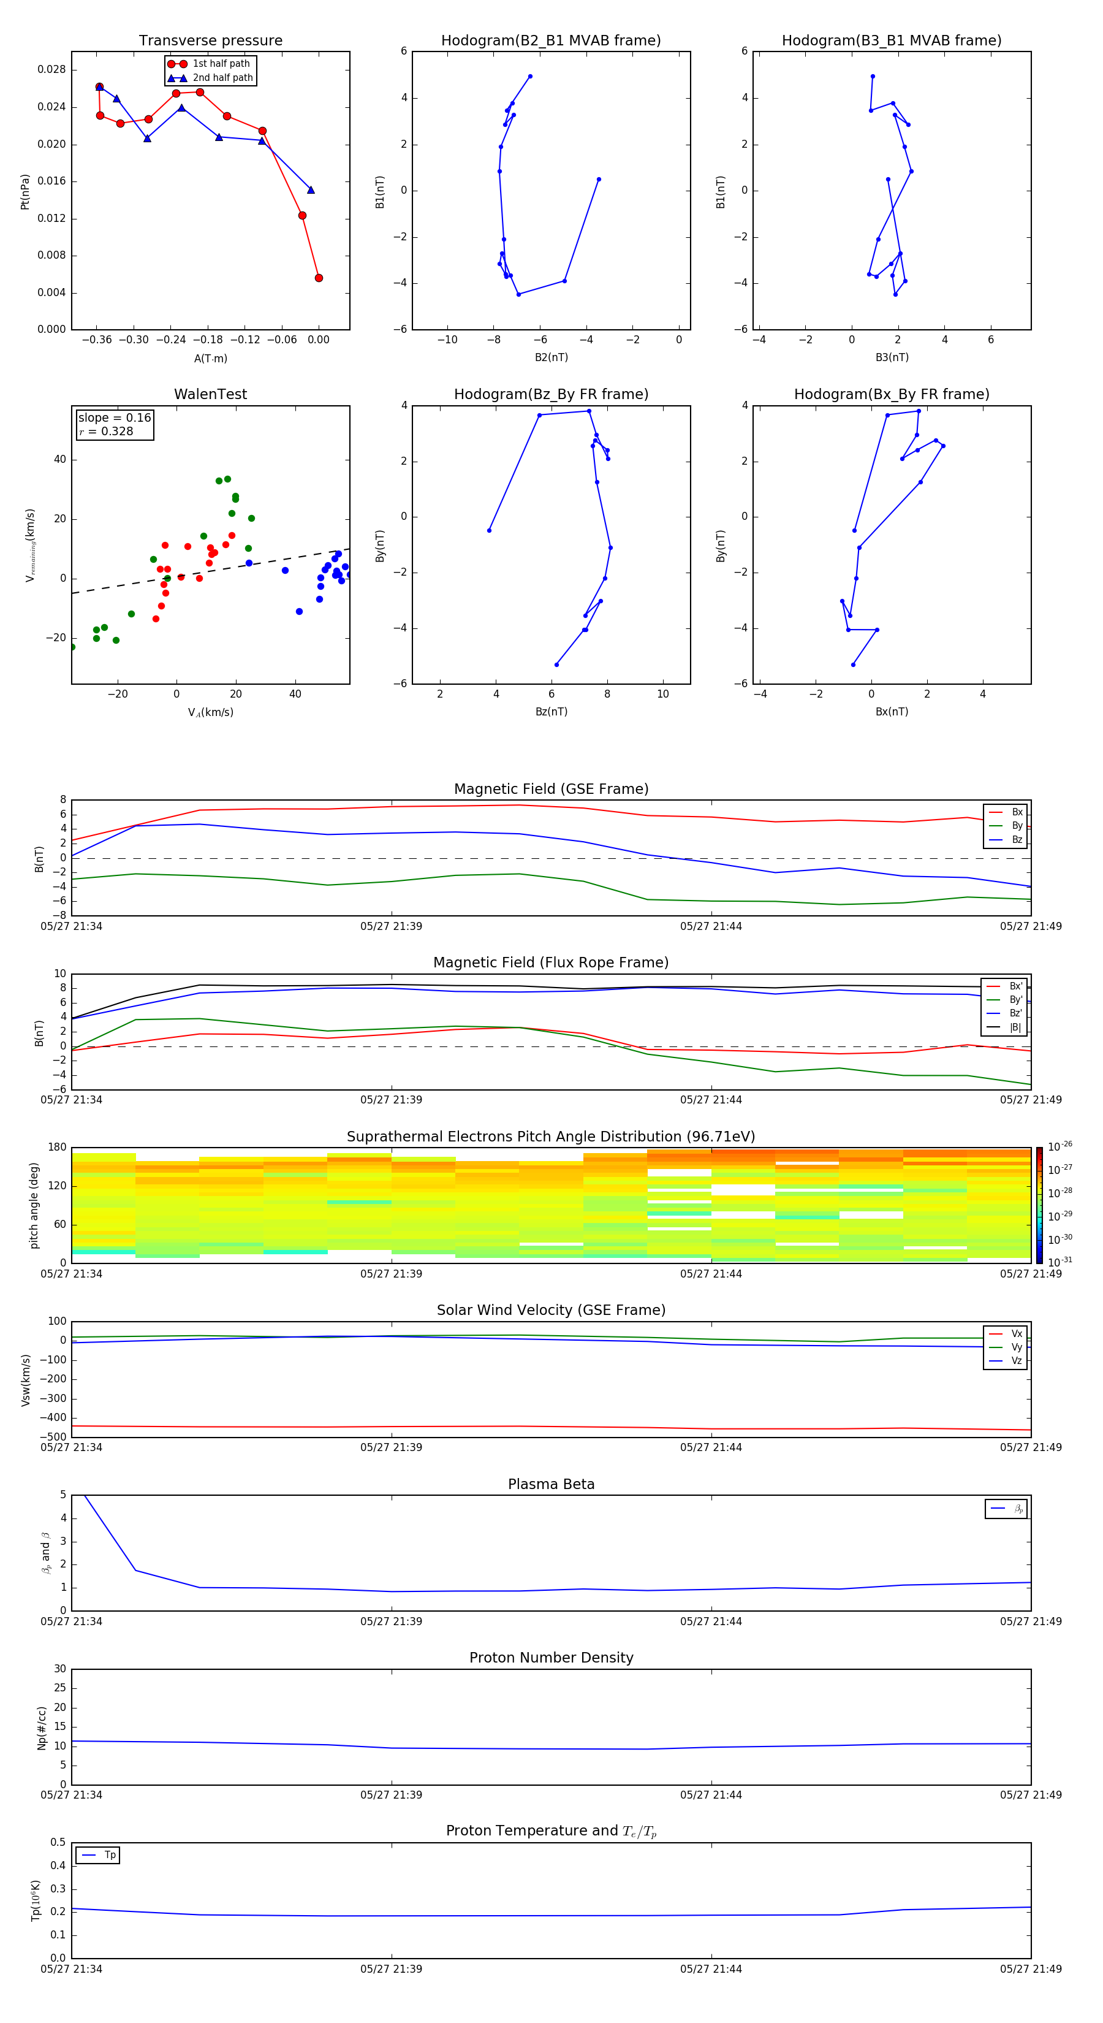Click the 'Proton Number Density' title
This screenshot has width=1103, height=2023.
click(x=551, y=1658)
